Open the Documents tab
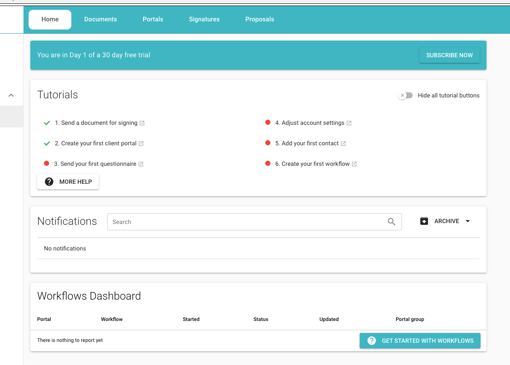510x365 pixels. pos(100,20)
